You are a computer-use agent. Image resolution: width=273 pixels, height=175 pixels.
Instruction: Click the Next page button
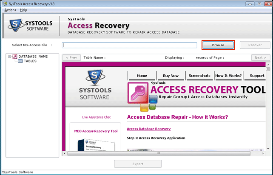(x=261, y=58)
